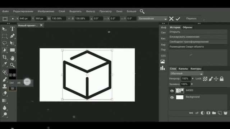
Task: Click the search magnifier in menu bar
Action: (x=142, y=11)
